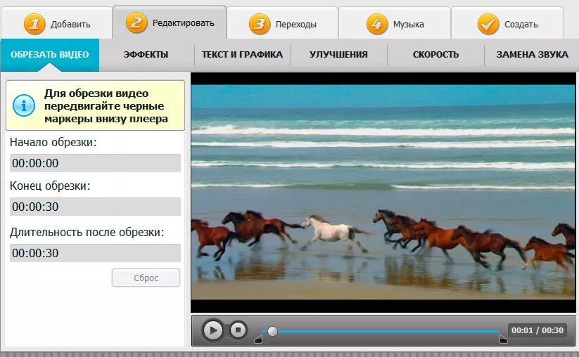The height and width of the screenshot is (357, 579).
Task: Open step 2 Редактировать tab
Action: click(170, 22)
